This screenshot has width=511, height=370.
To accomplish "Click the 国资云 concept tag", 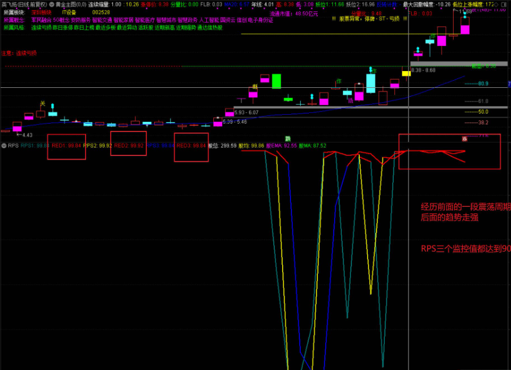I will (228, 20).
